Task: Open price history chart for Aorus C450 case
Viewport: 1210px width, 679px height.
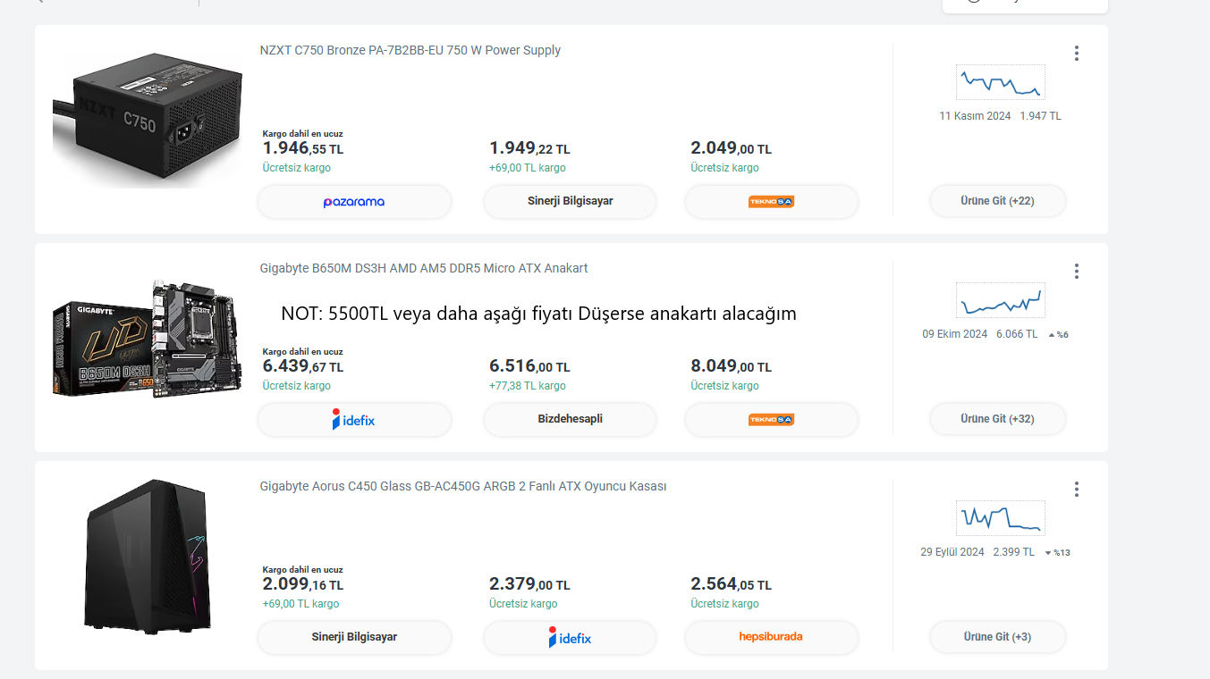Action: point(1000,518)
